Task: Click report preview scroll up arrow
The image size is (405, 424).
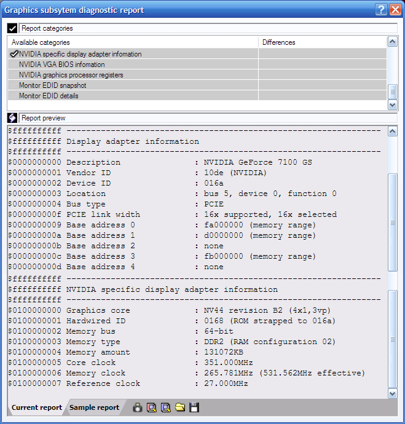Action: click(393, 132)
